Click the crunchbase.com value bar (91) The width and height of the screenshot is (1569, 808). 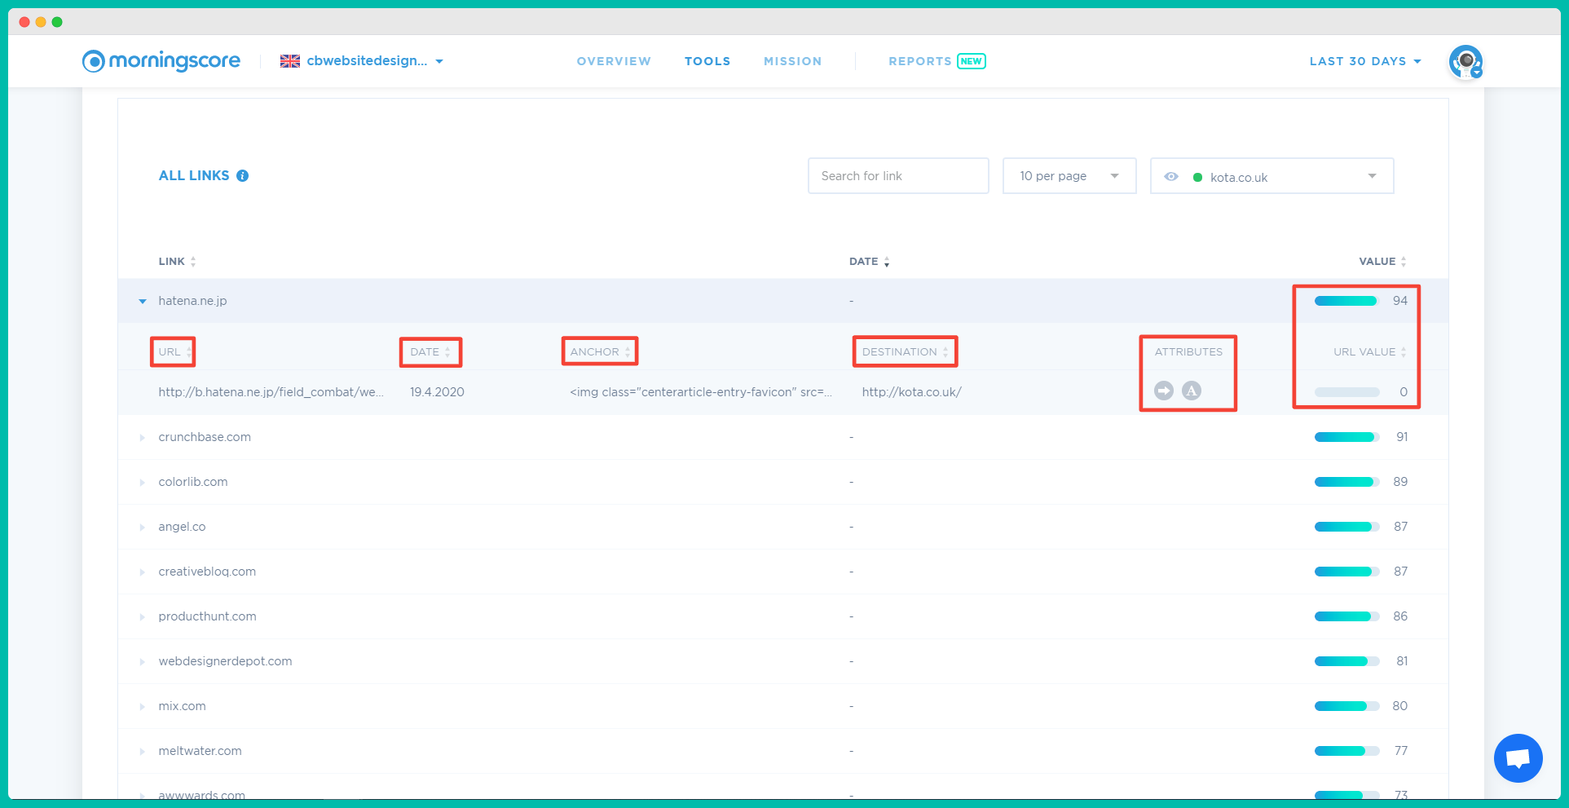point(1346,437)
